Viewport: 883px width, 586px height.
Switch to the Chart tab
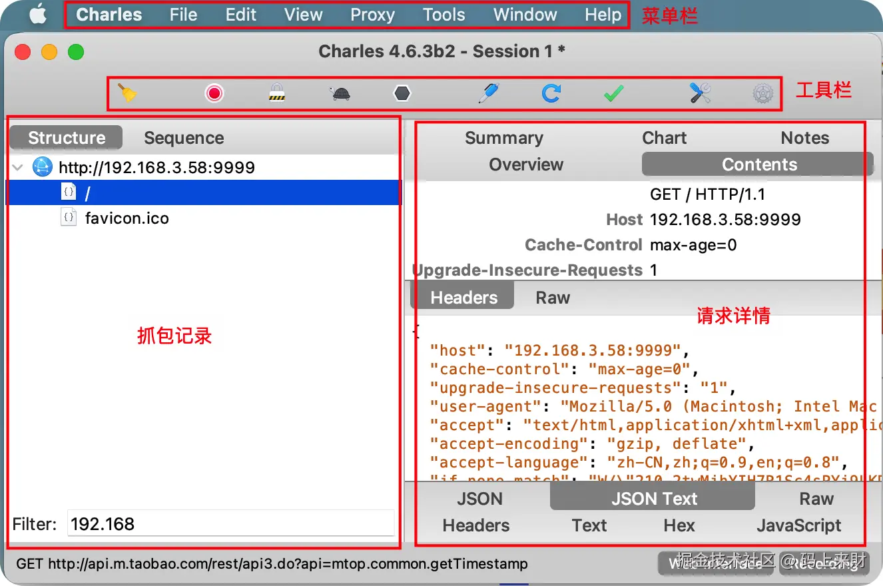(664, 138)
